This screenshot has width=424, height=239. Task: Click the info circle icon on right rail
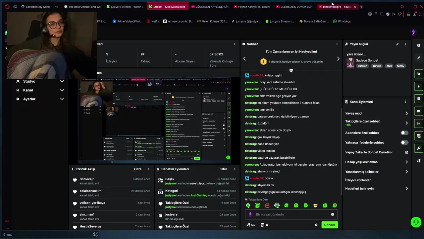419,45
